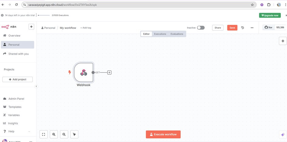287x142 pixels.
Task: Click the zoom in magnifier icon
Action: point(54,134)
